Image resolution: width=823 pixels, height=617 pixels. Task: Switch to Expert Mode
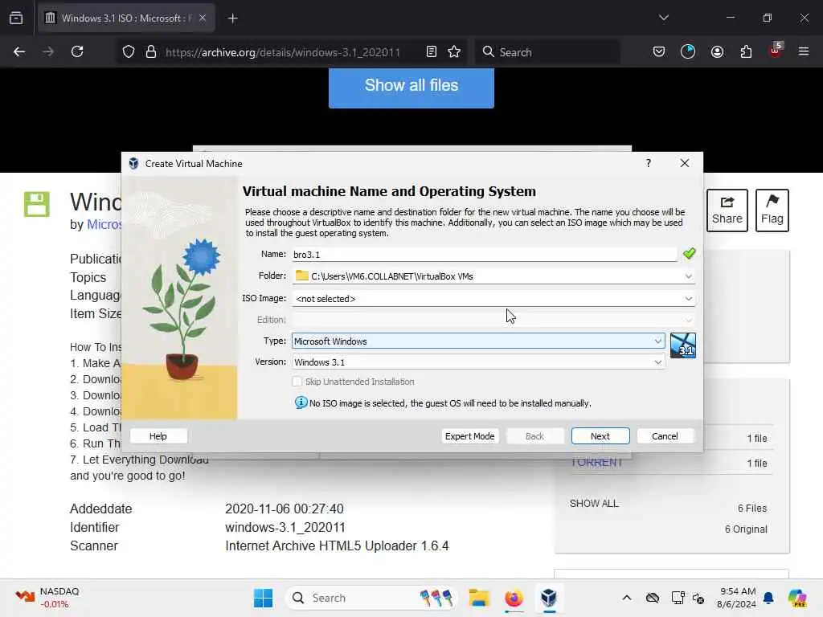[469, 436]
